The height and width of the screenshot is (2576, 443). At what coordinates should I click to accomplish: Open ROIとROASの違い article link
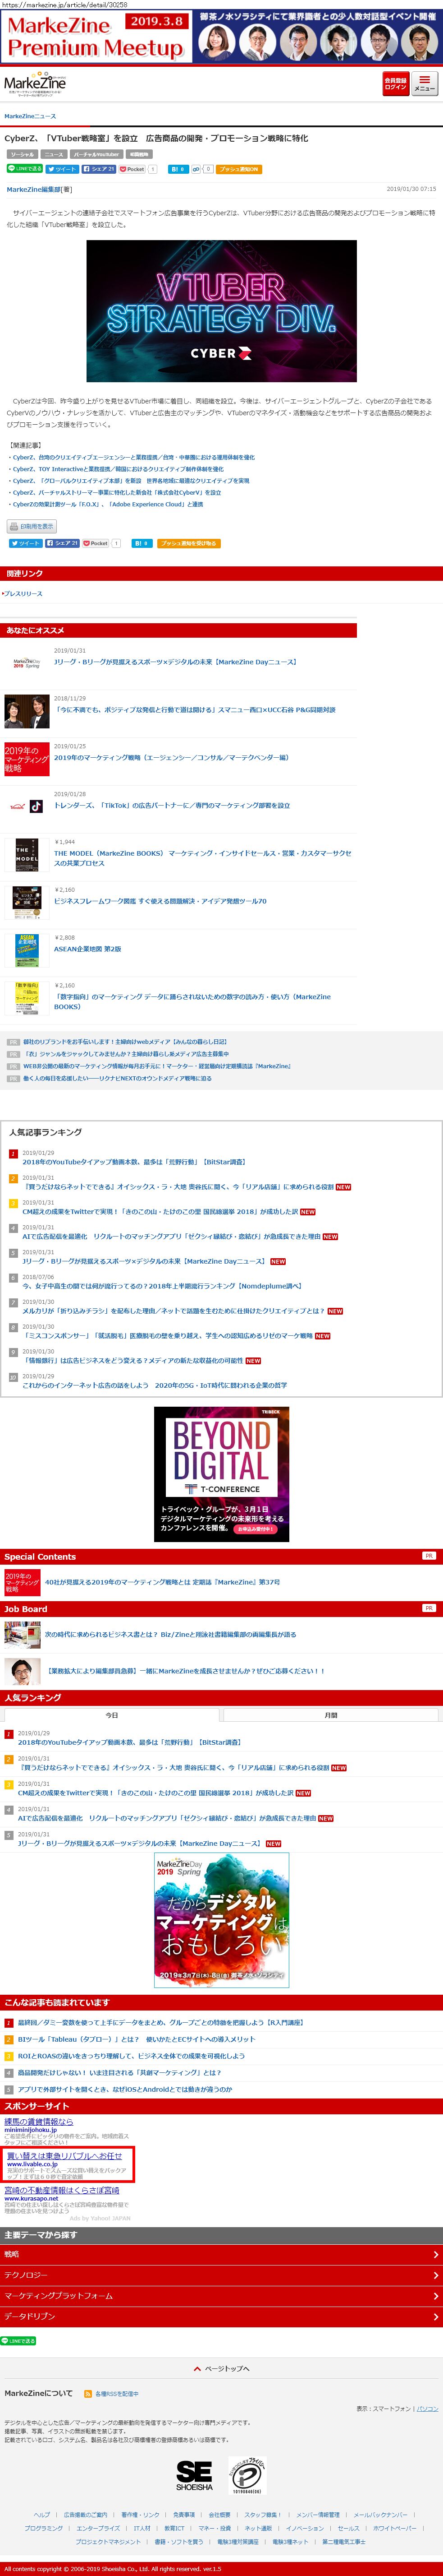[x=131, y=2056]
